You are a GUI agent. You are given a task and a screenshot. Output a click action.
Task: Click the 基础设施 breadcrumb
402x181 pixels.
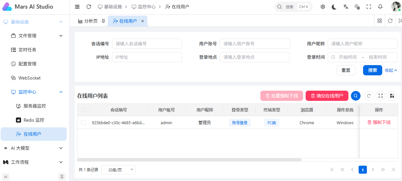[x=110, y=7]
